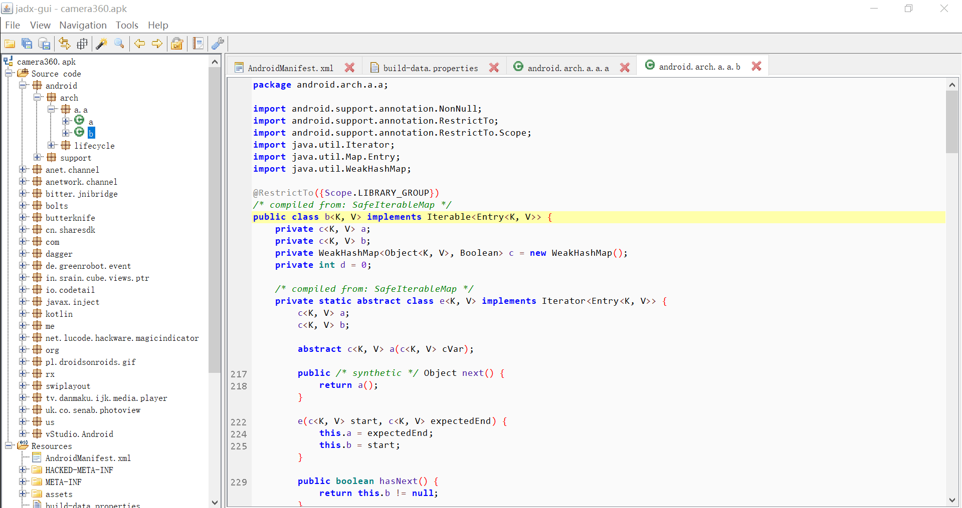Switch to the AndroidManifest.xml tab

tap(290, 68)
